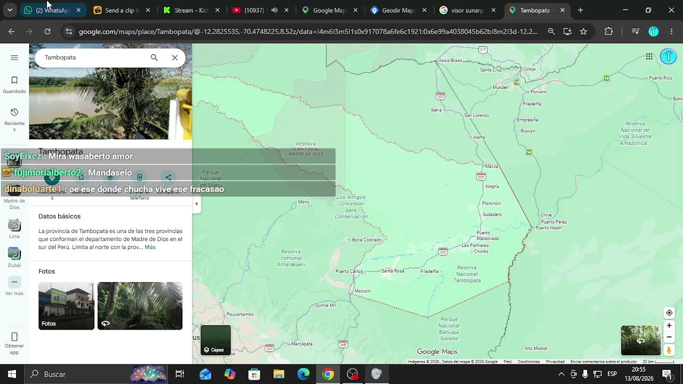Open the Fotos building thumbnail
This screenshot has height=384, width=683.
pyautogui.click(x=66, y=306)
